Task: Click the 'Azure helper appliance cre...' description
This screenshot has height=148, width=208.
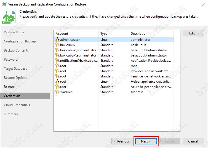Action: tap(151, 87)
